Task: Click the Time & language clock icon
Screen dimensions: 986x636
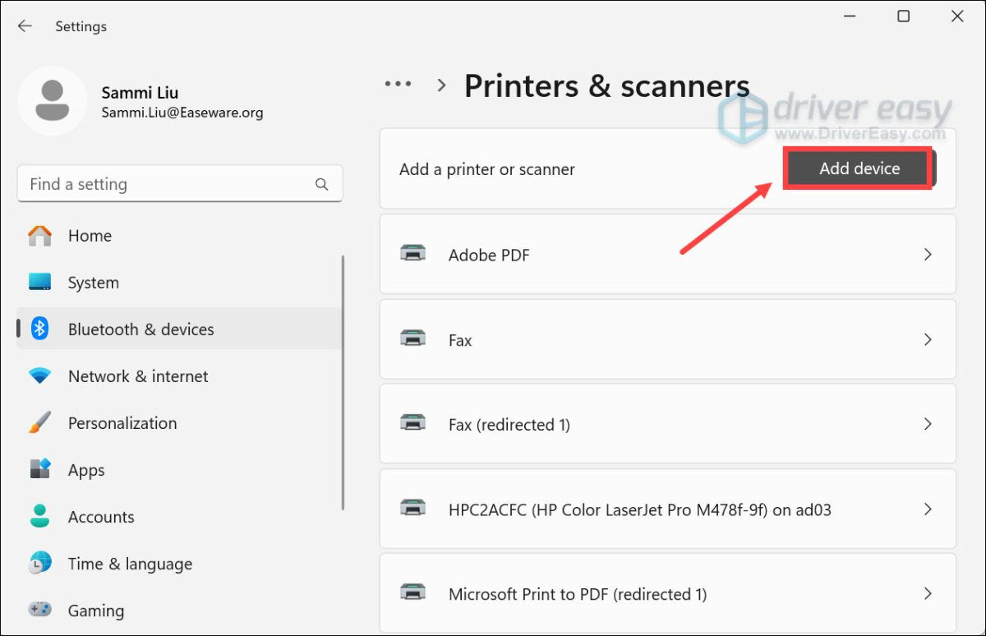Action: point(39,564)
